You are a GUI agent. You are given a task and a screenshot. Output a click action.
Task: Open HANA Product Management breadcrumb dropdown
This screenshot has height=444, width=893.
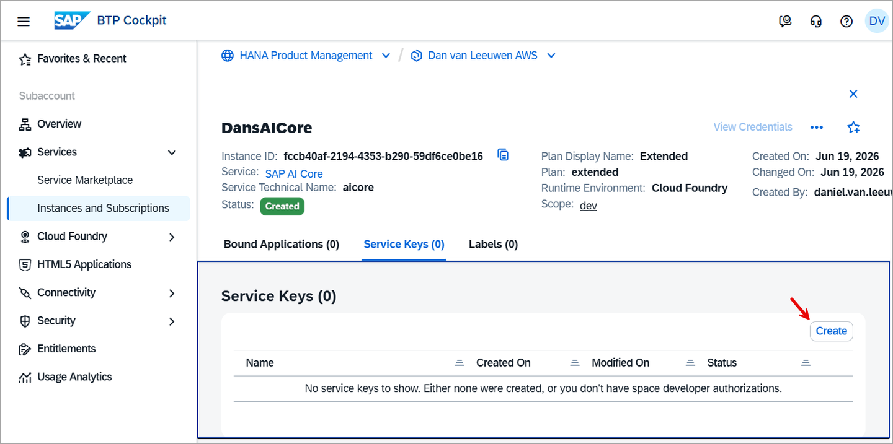(x=386, y=56)
